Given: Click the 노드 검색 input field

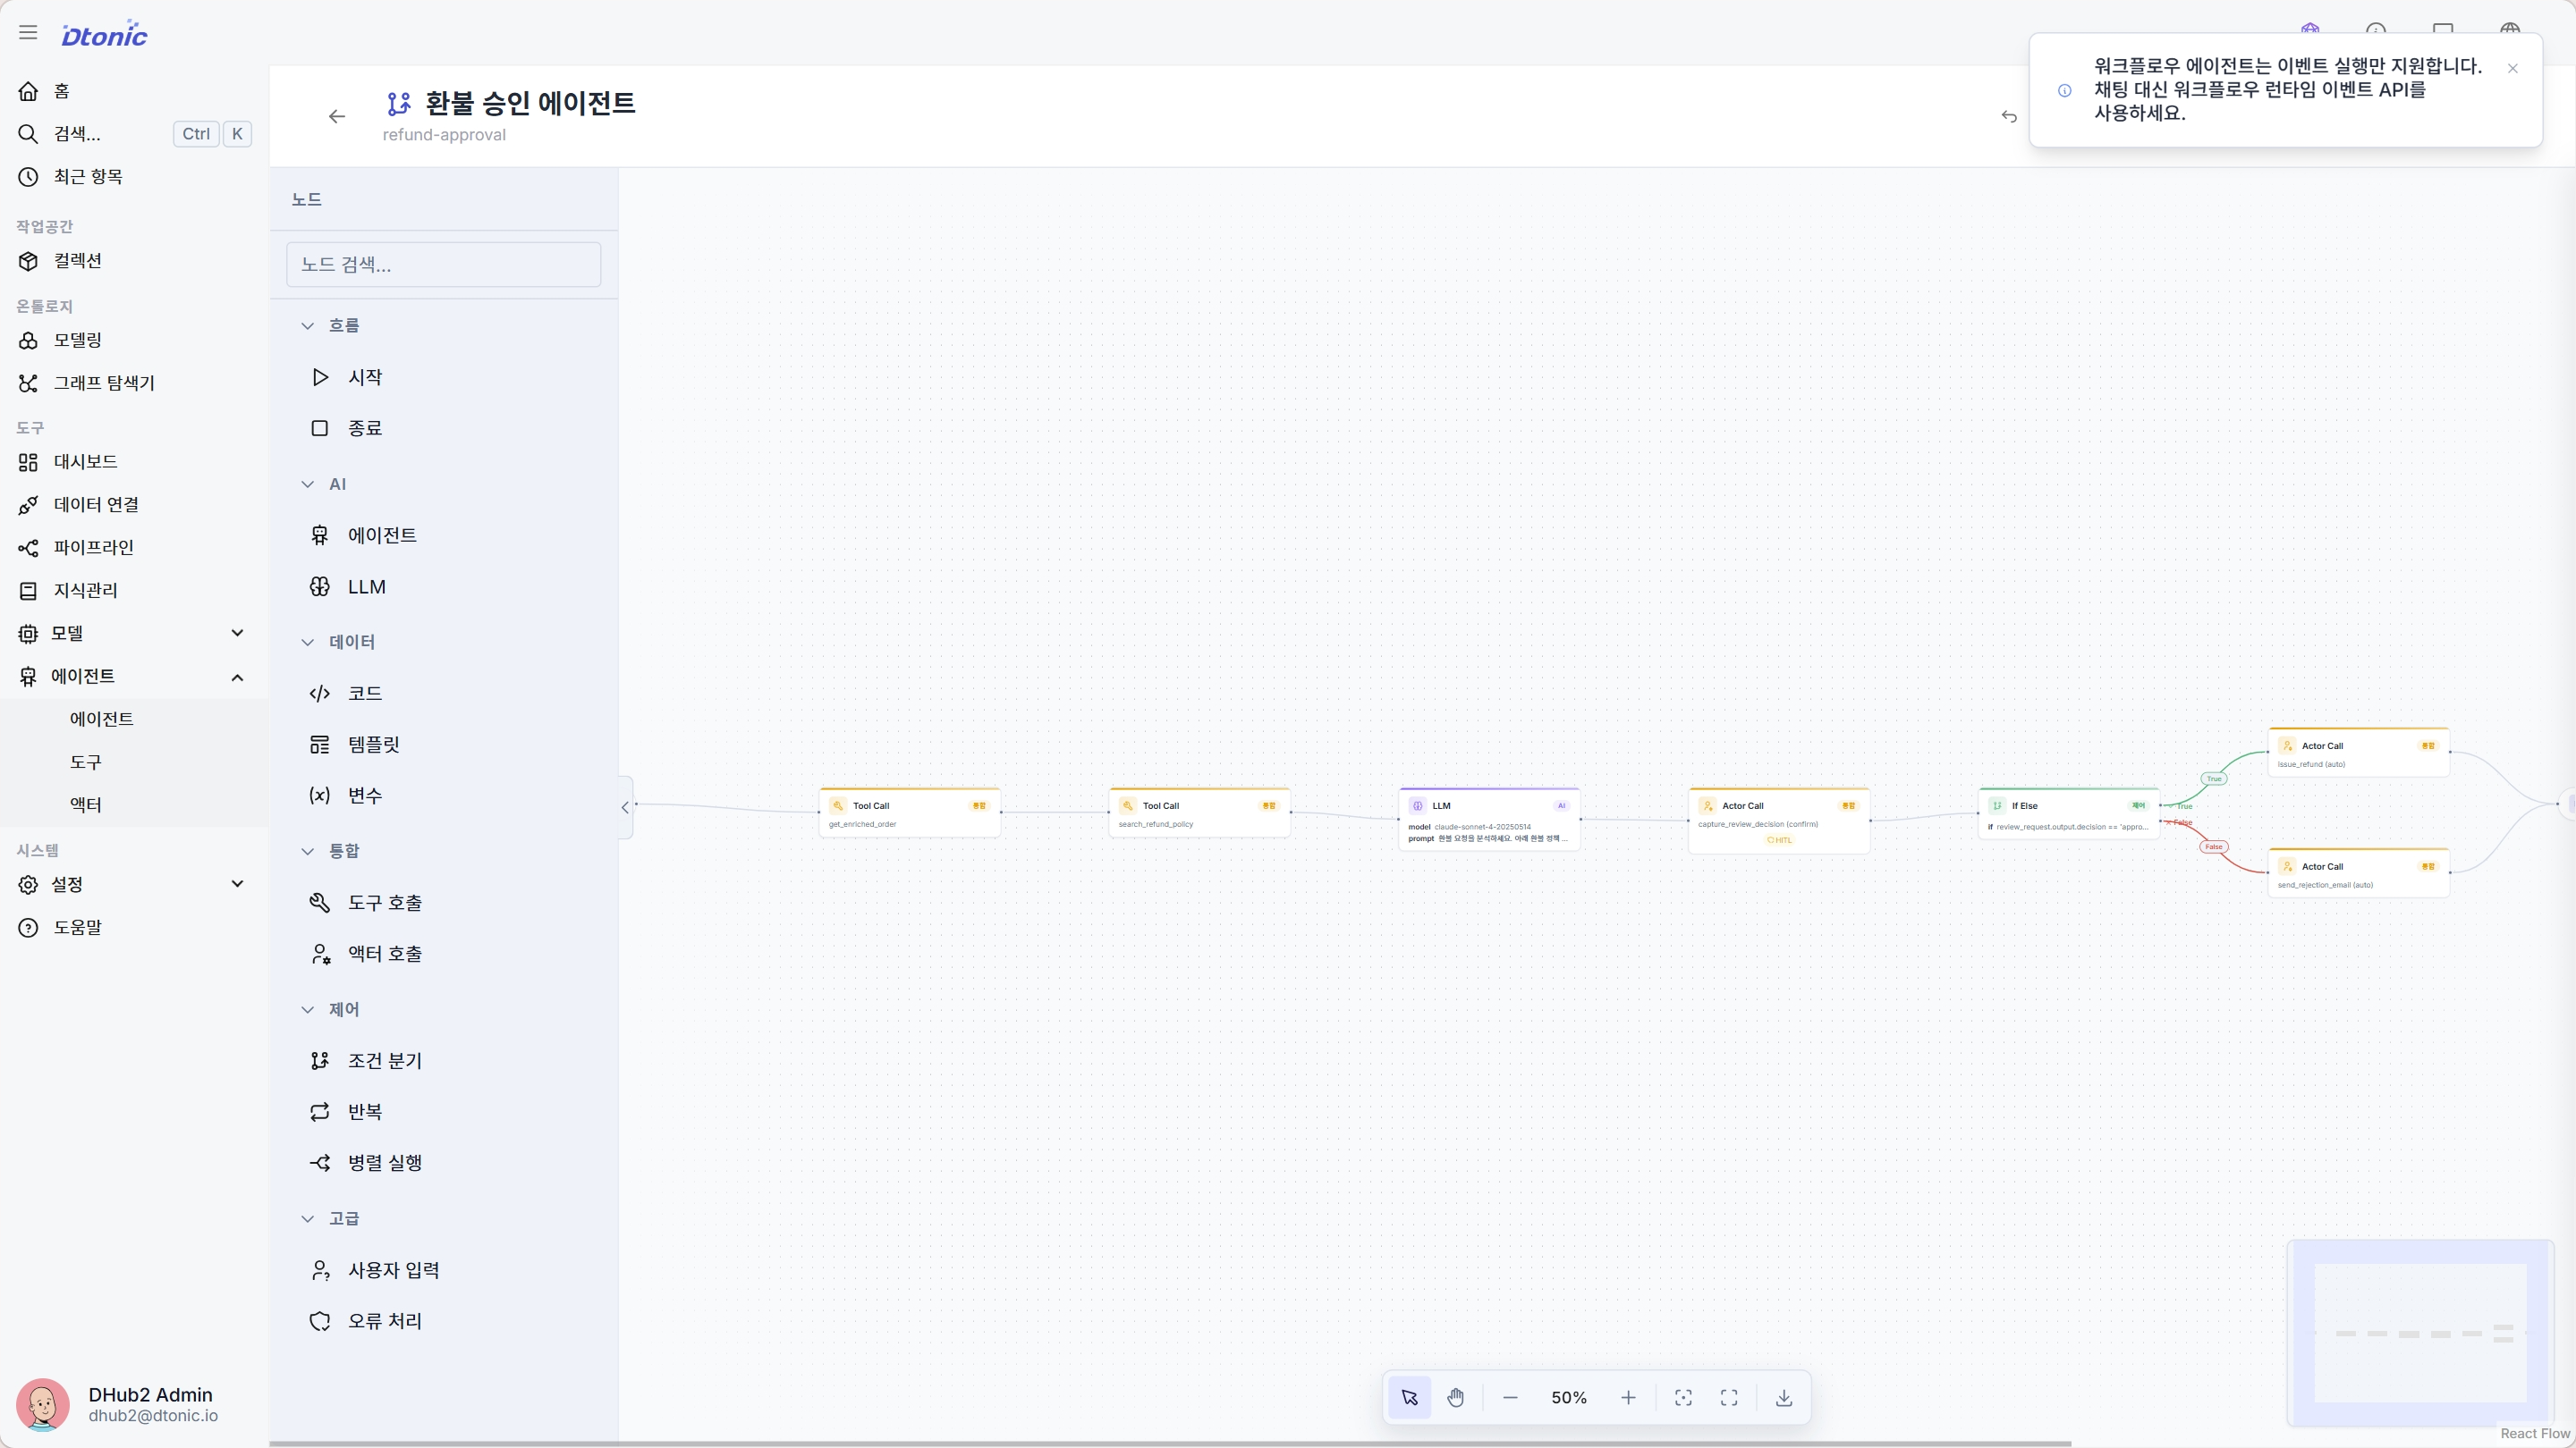Looking at the screenshot, I should tap(444, 265).
